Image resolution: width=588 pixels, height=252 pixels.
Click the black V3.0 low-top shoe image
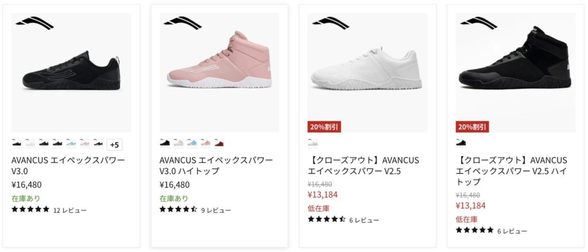tap(71, 73)
